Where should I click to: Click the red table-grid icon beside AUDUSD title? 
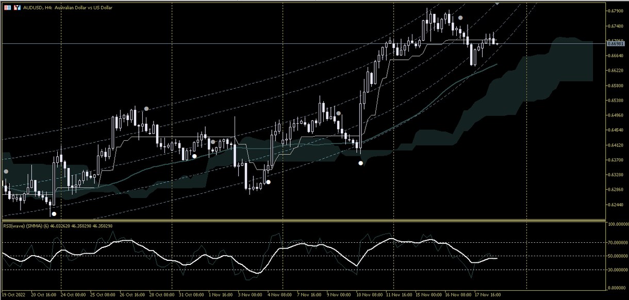click(8, 8)
